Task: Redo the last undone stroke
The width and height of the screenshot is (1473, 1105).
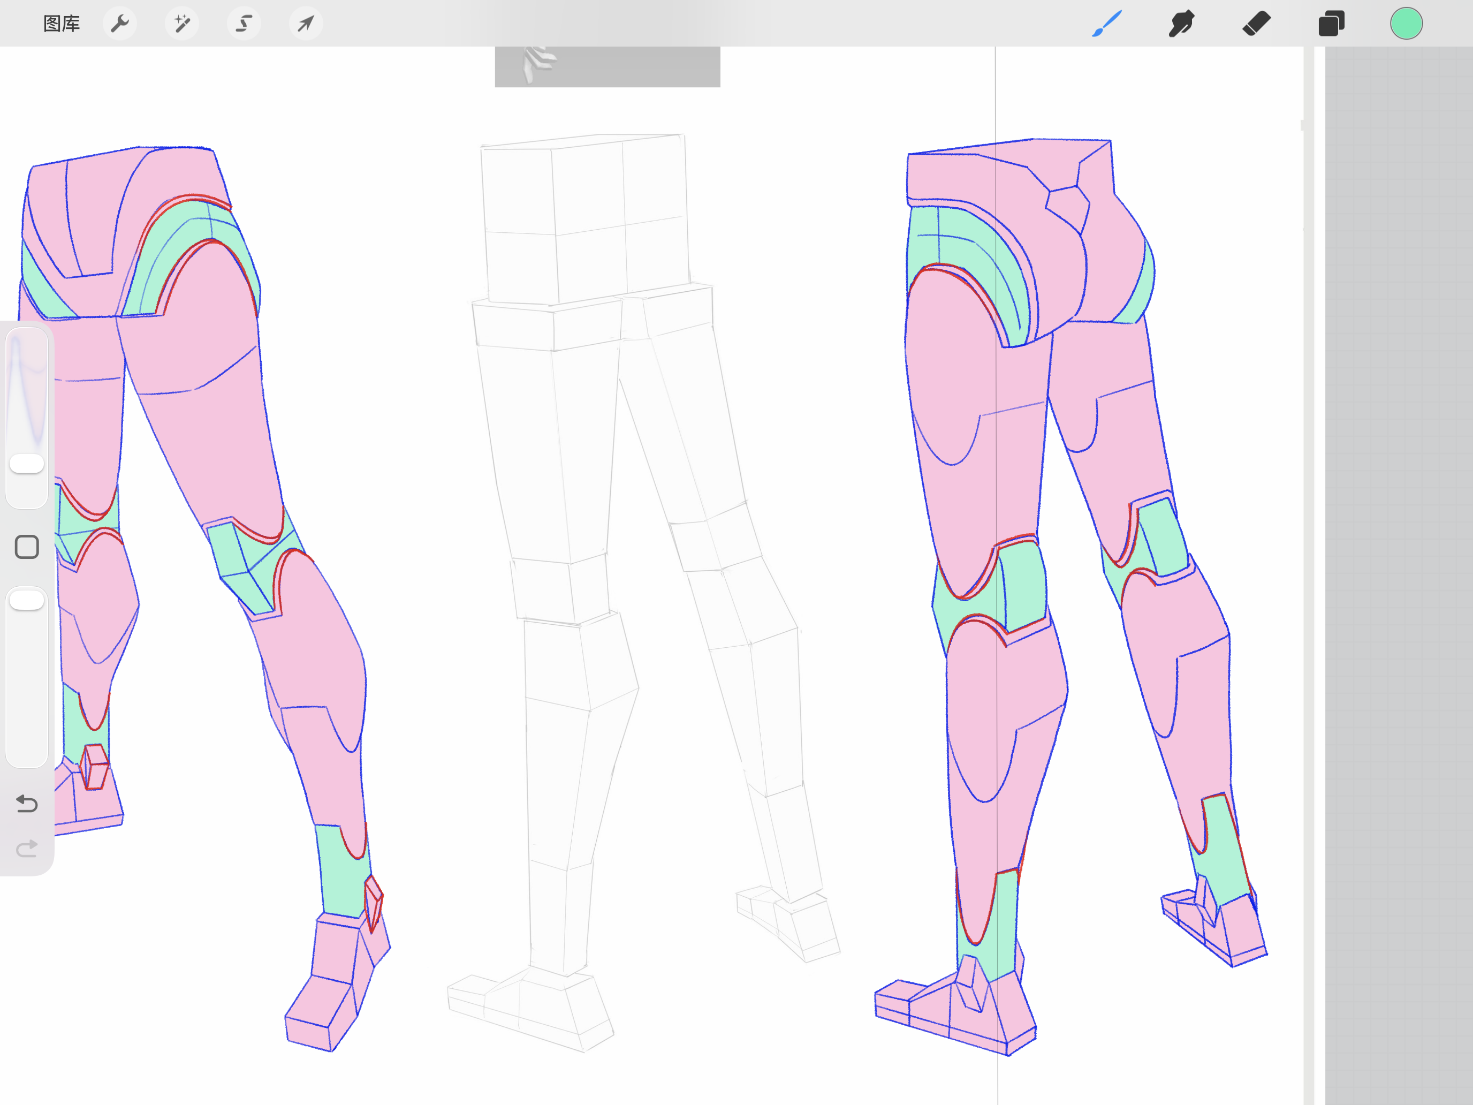Action: [x=27, y=849]
